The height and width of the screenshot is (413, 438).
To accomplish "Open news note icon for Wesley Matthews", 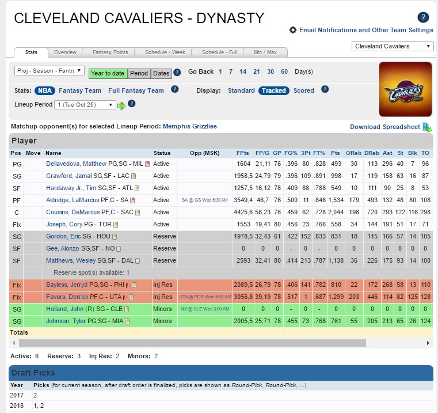I will [138, 261].
